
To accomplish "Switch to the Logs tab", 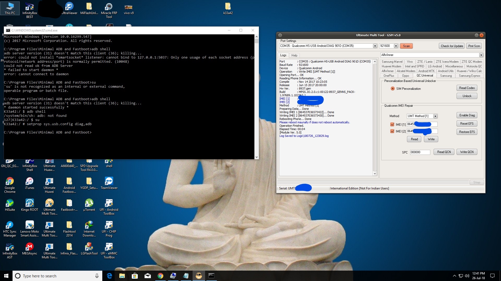I will tap(283, 55).
